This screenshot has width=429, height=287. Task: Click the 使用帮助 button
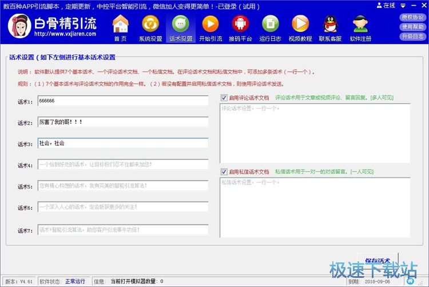413,27
